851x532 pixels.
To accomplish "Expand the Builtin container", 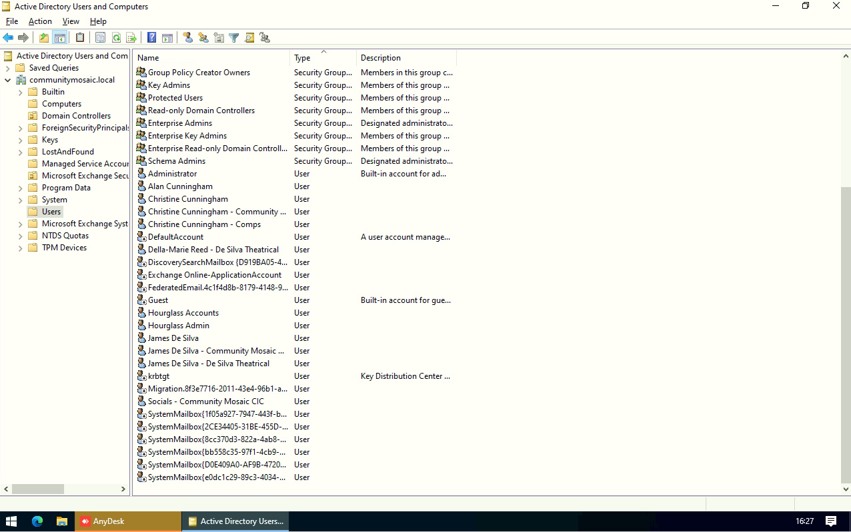I will 21,92.
